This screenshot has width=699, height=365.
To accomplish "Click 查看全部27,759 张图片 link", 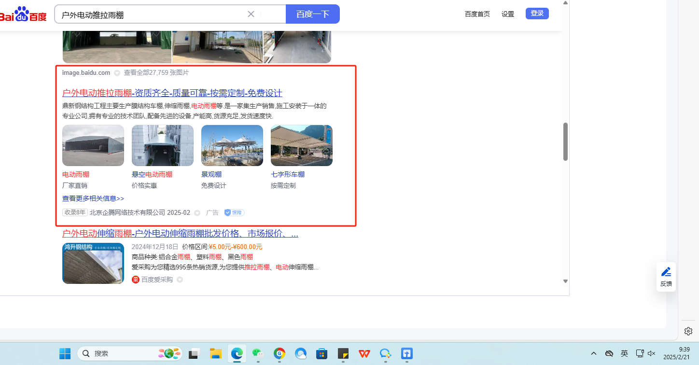I will coord(156,73).
